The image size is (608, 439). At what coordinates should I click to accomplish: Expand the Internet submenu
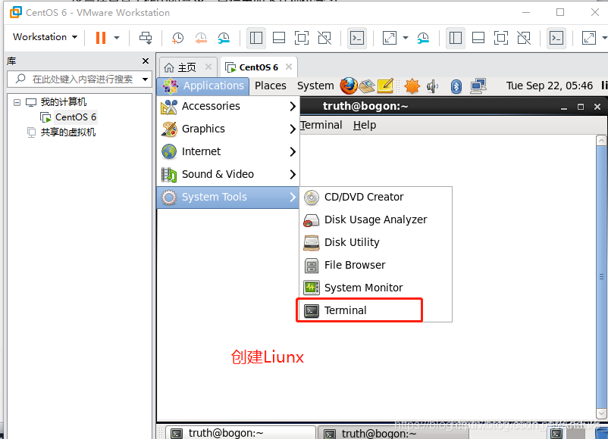click(229, 151)
